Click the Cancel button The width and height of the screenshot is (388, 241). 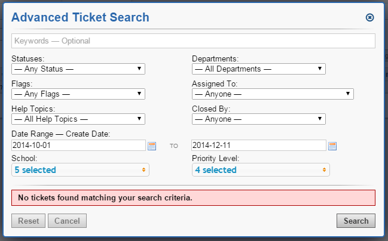67,221
